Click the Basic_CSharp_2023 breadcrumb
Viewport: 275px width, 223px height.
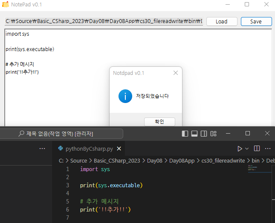[x=117, y=161]
